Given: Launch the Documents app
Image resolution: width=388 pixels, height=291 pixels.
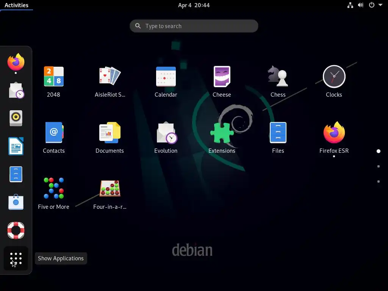Looking at the screenshot, I should [110, 132].
